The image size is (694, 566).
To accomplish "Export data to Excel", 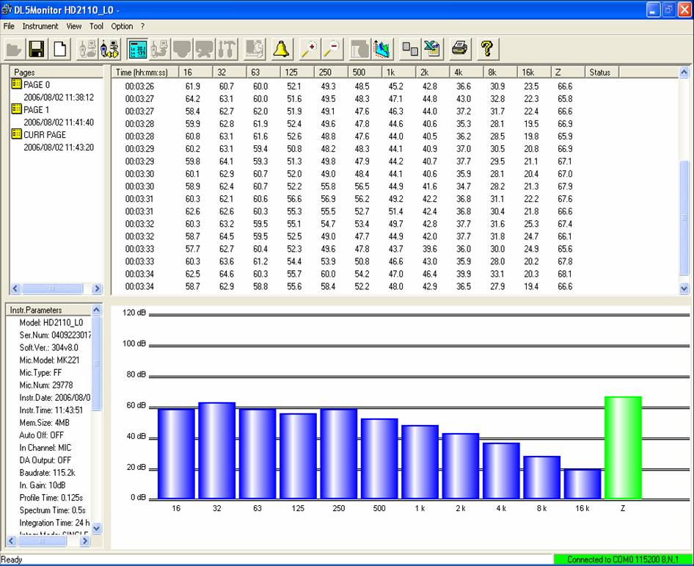I will point(432,48).
